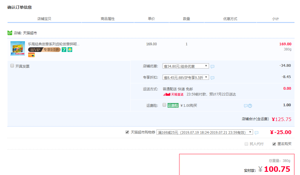The image size is (300, 175).
Task: Click the 单价 column header
Action: [x=151, y=19]
